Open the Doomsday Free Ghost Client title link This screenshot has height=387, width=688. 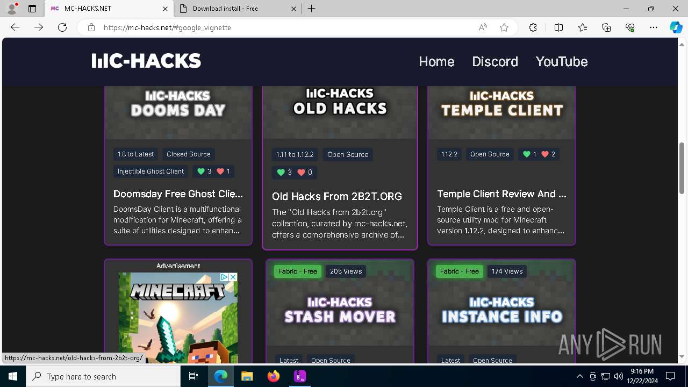coord(178,194)
